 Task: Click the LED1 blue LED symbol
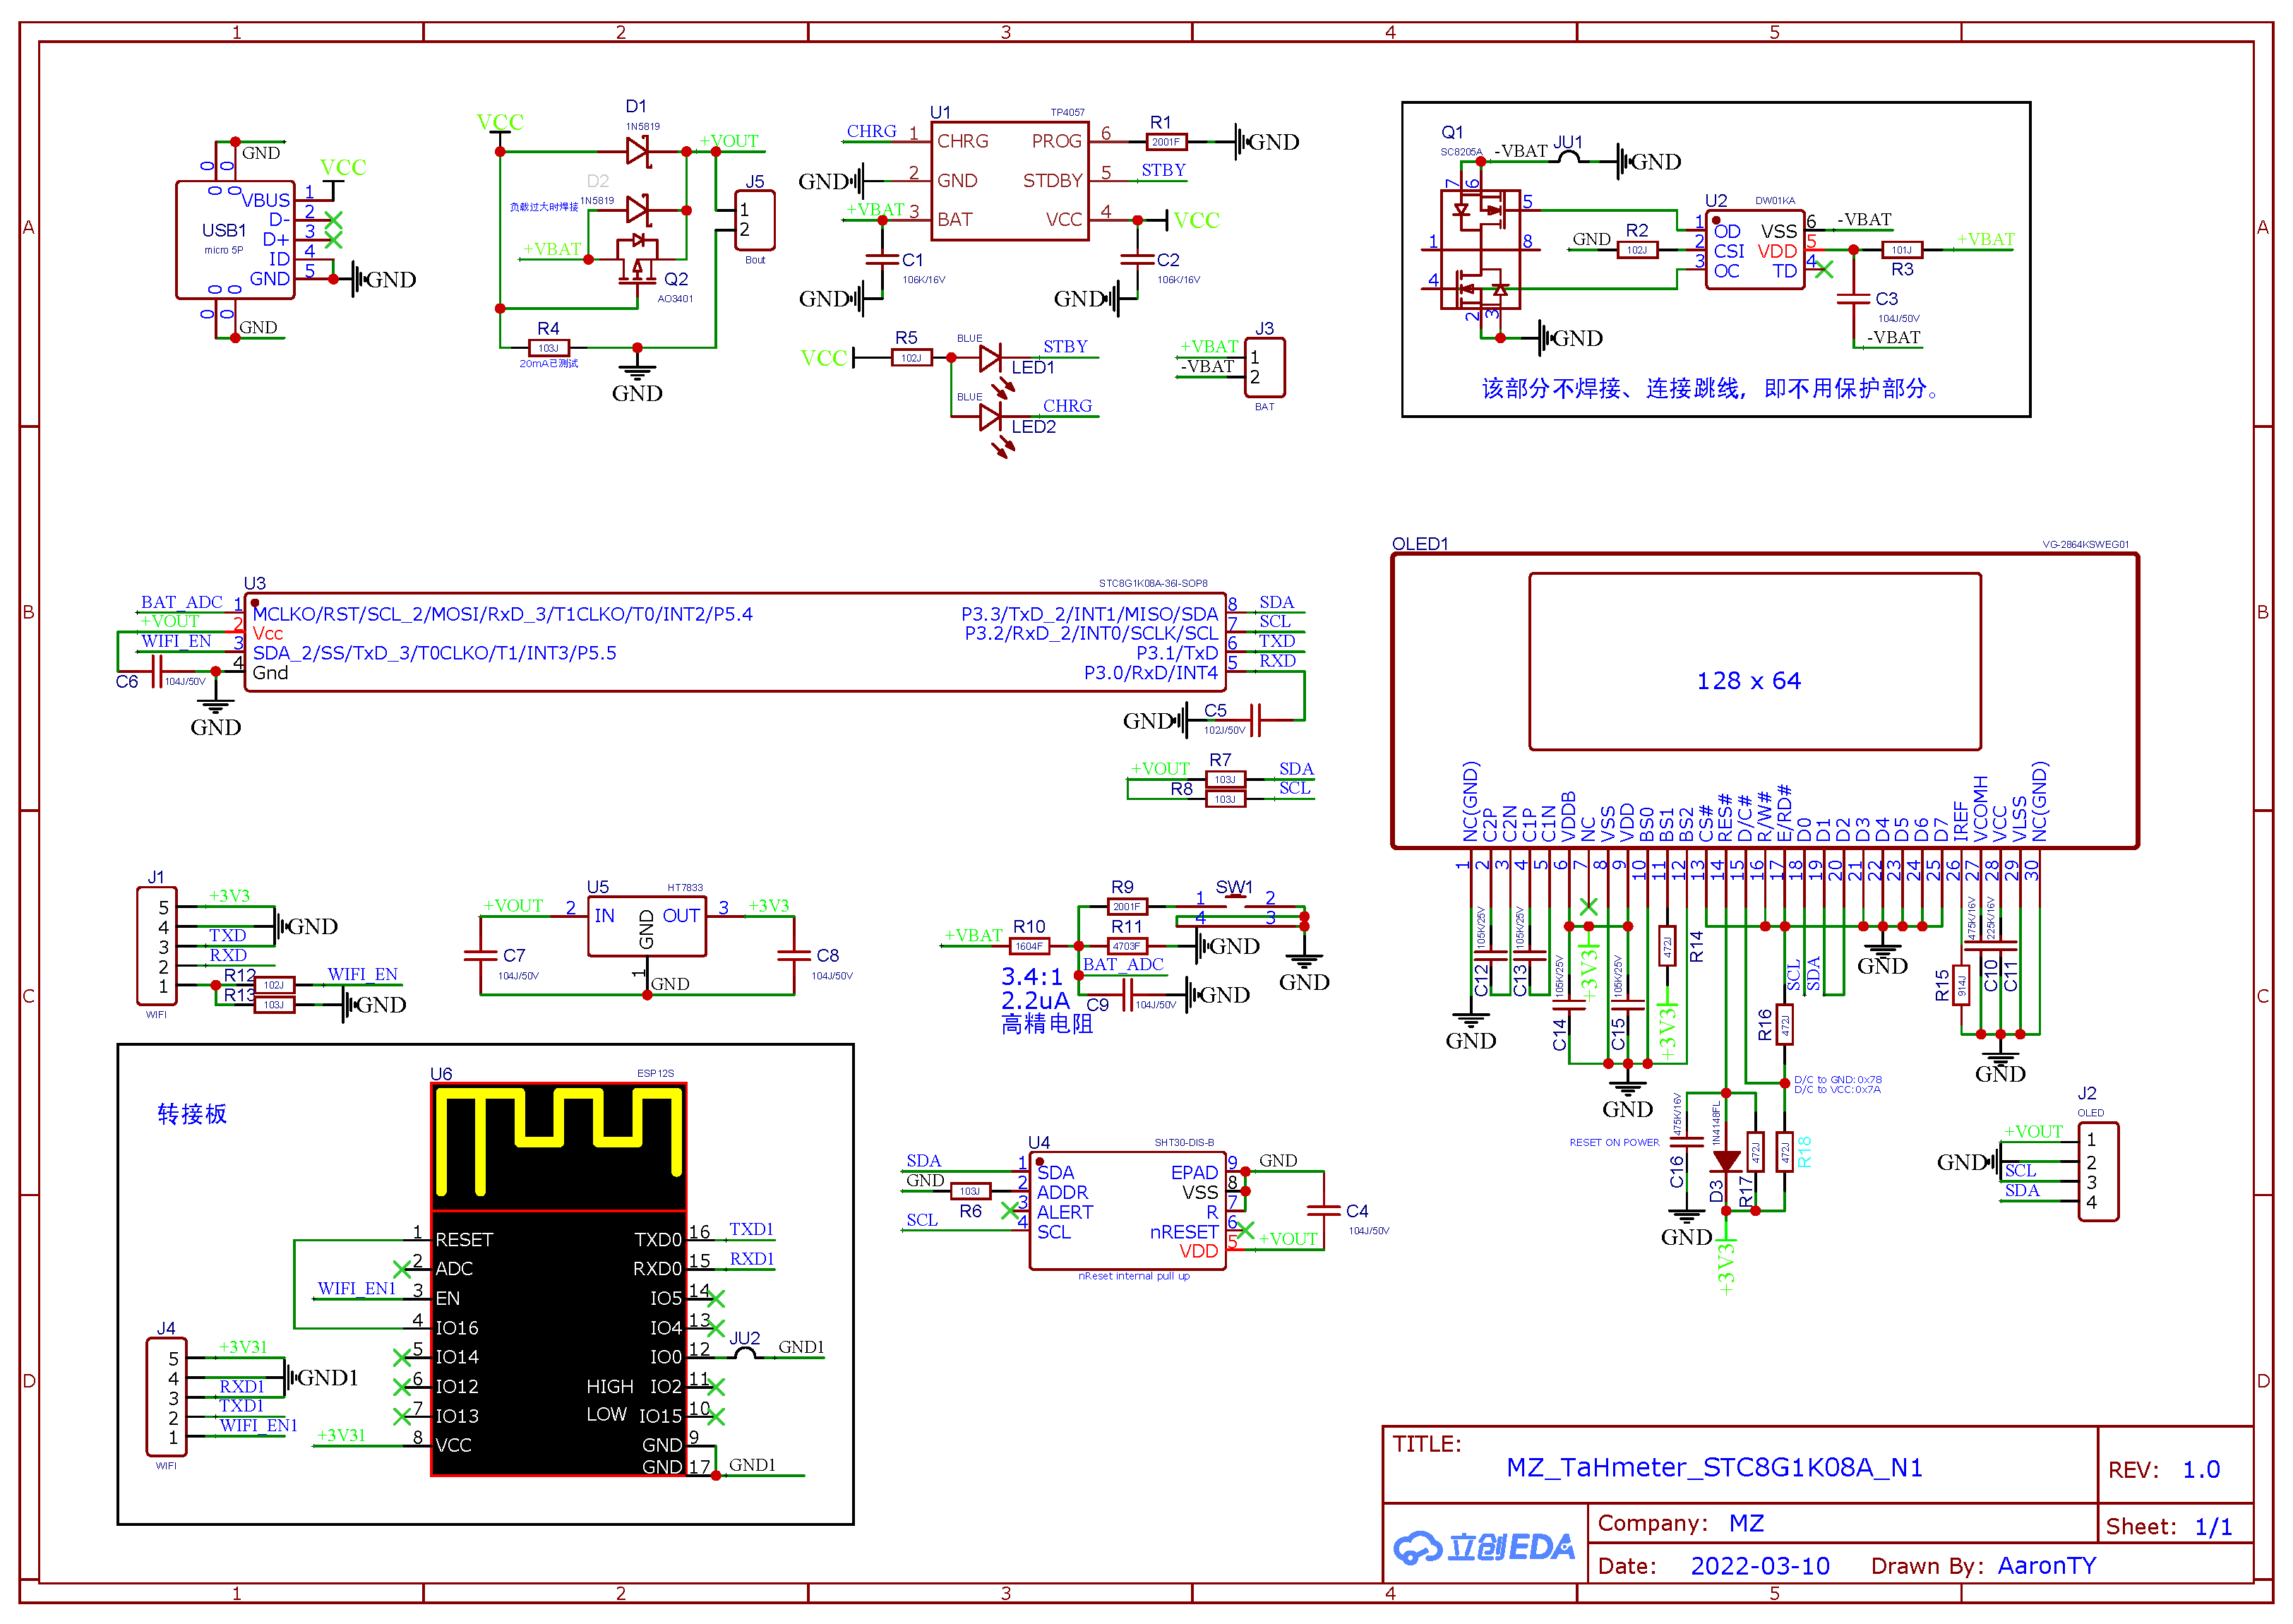point(990,358)
